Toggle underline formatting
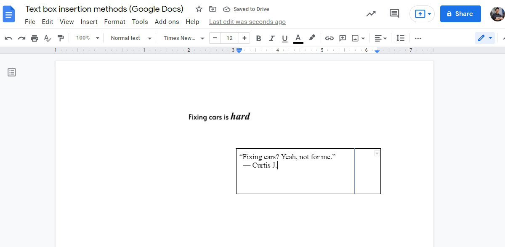The height and width of the screenshot is (247, 505). [284, 38]
